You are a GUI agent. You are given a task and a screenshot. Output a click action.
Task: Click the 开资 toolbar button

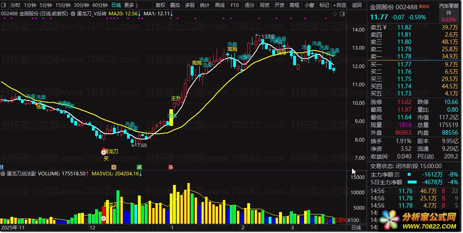279,5
